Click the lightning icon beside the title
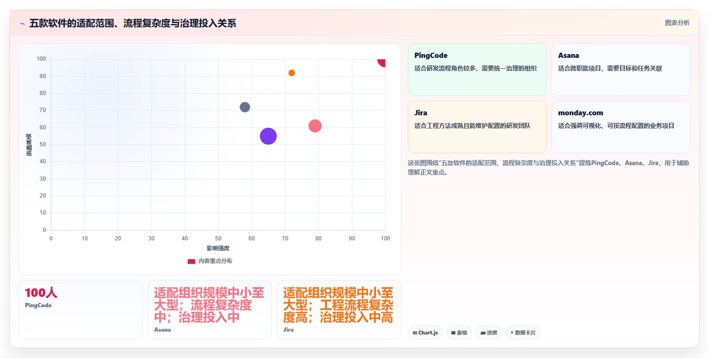 22,24
